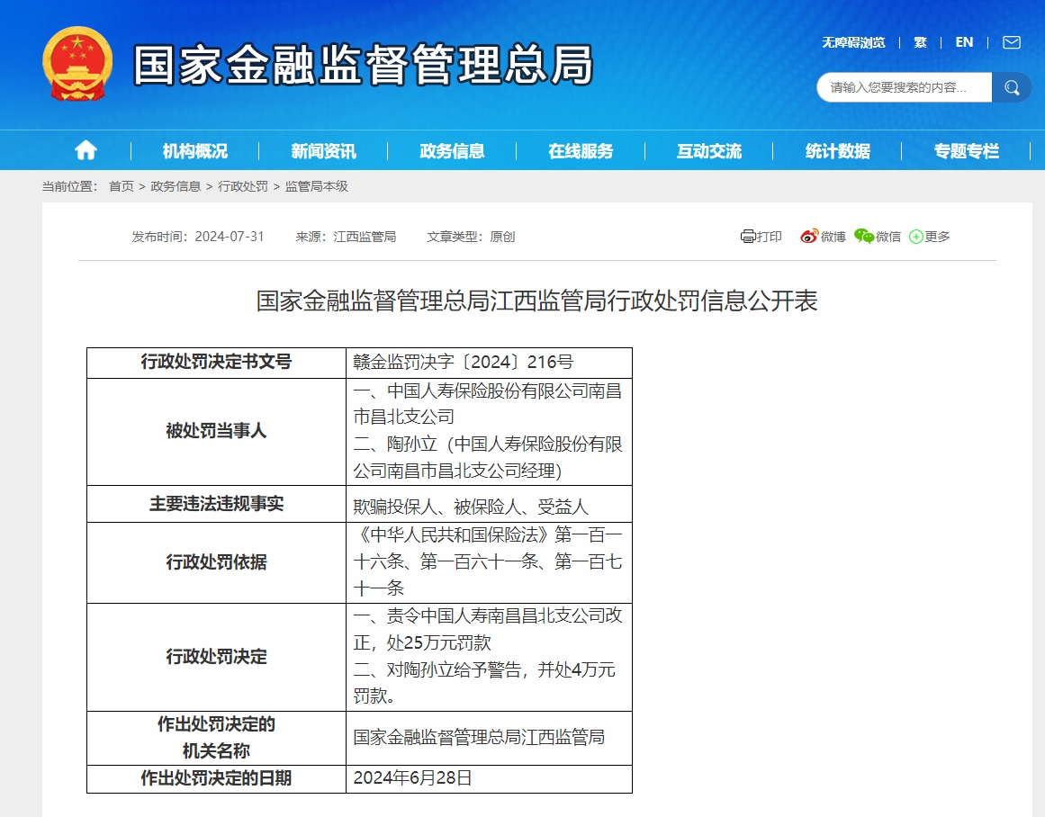
Task: Click breadcrumb 政务信息
Action: [x=176, y=186]
